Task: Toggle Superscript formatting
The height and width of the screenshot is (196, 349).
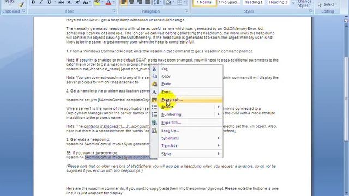Action: pos(77,2)
